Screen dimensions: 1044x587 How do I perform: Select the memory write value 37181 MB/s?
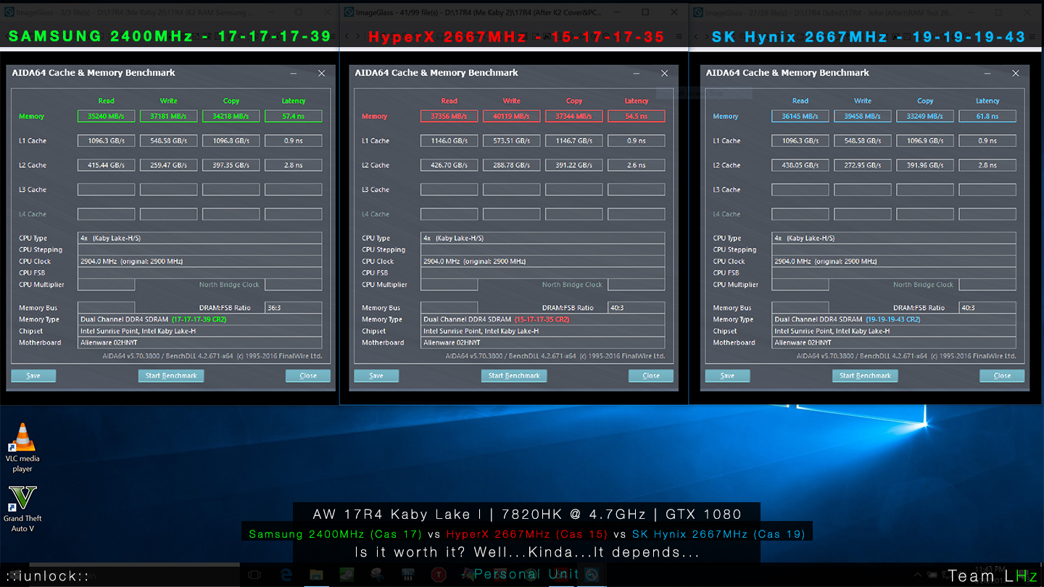(x=168, y=116)
